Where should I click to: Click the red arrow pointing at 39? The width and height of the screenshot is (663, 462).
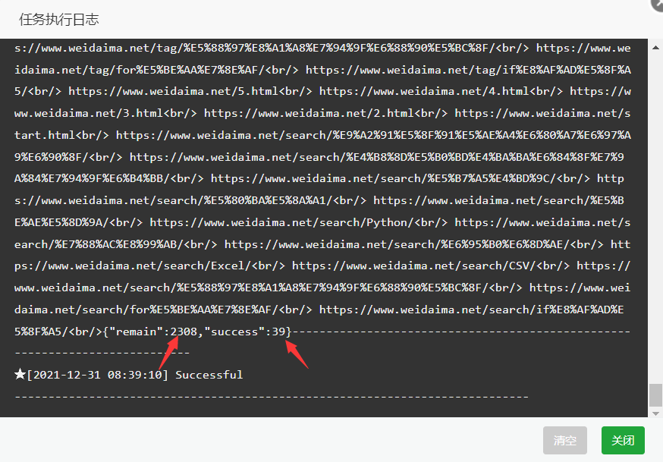point(297,354)
